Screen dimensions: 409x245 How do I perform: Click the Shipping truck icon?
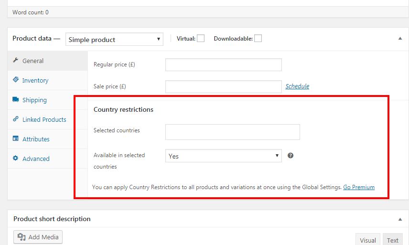tap(15, 100)
